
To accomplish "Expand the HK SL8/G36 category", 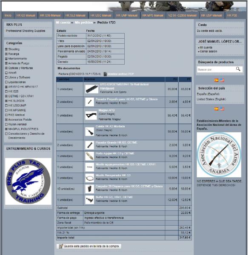I will coord(6,101).
